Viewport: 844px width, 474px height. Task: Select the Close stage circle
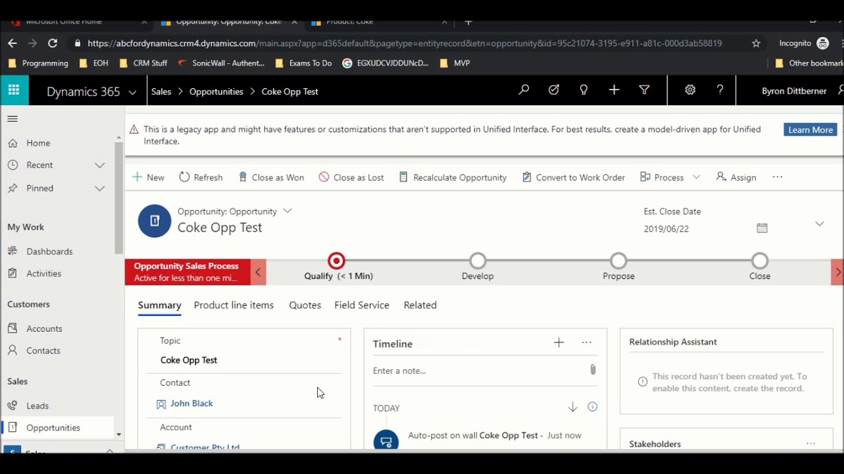(x=760, y=261)
